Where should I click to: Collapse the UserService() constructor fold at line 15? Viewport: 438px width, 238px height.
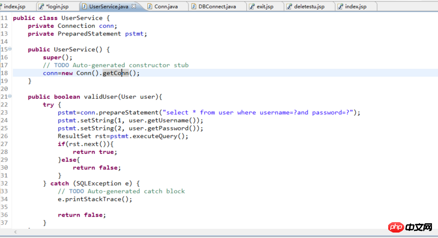tap(10, 49)
